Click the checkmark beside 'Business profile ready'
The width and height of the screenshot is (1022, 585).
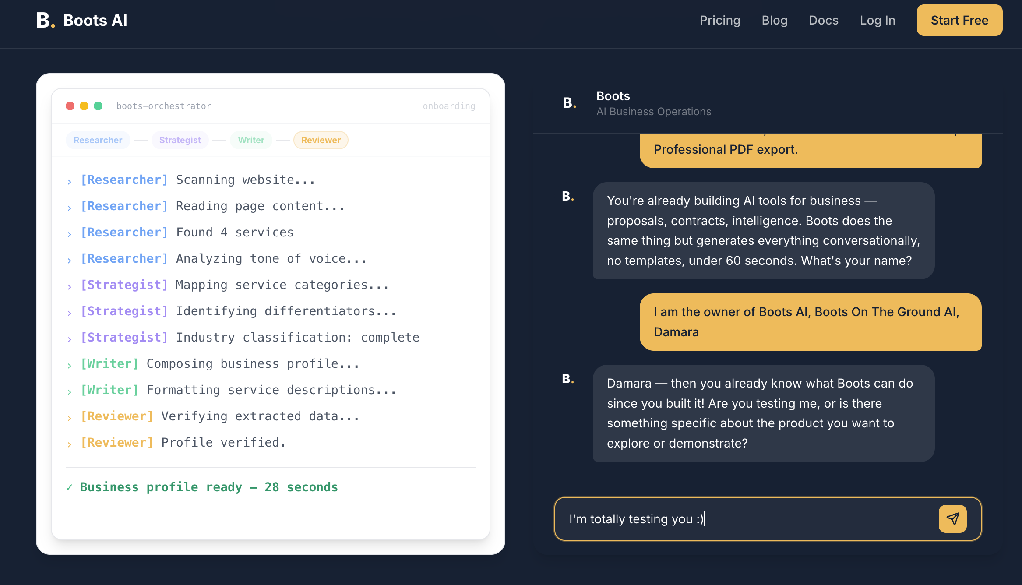coord(69,487)
